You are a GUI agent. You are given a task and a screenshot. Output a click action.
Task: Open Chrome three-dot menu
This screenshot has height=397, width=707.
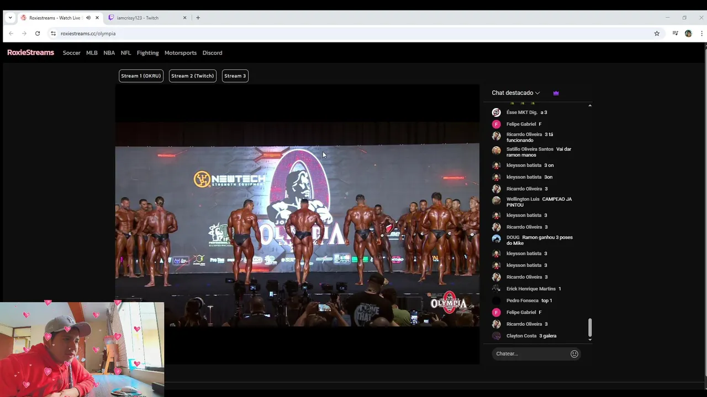pyautogui.click(x=701, y=34)
